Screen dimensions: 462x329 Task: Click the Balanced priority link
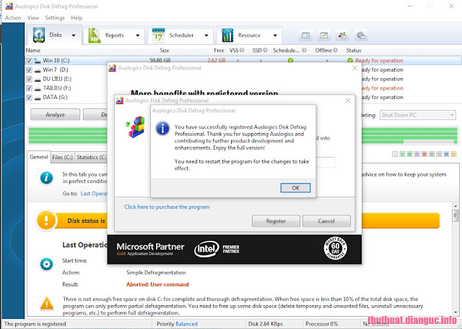click(x=186, y=324)
